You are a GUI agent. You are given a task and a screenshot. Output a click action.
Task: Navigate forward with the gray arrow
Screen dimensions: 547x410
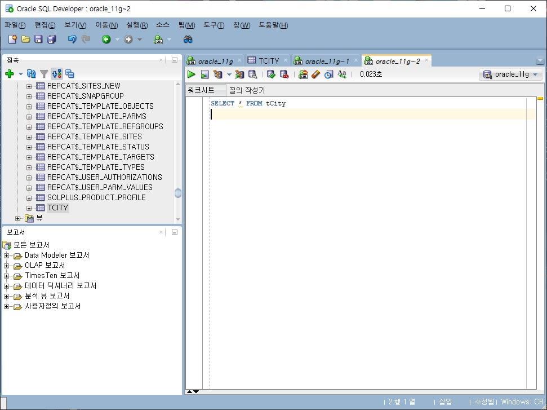(128, 39)
